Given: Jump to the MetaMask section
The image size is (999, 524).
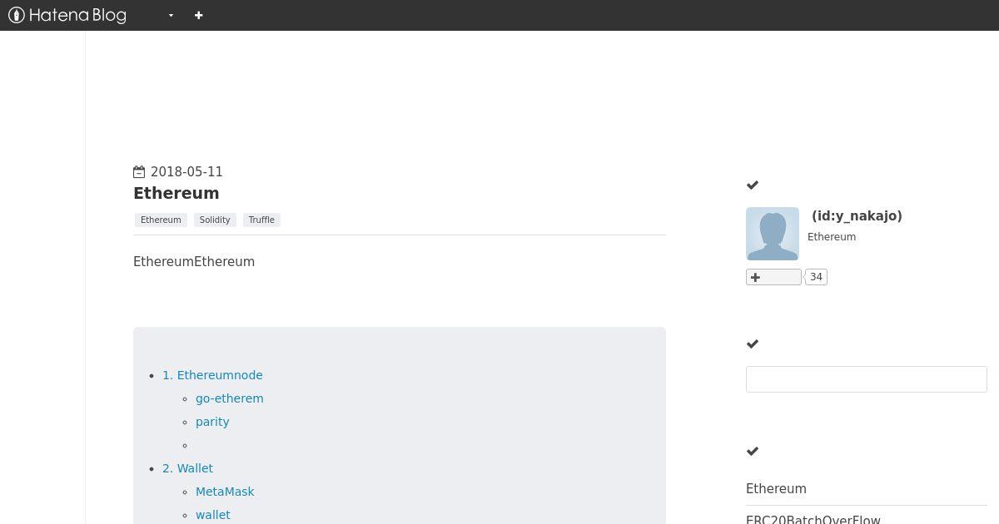Looking at the screenshot, I should [225, 492].
